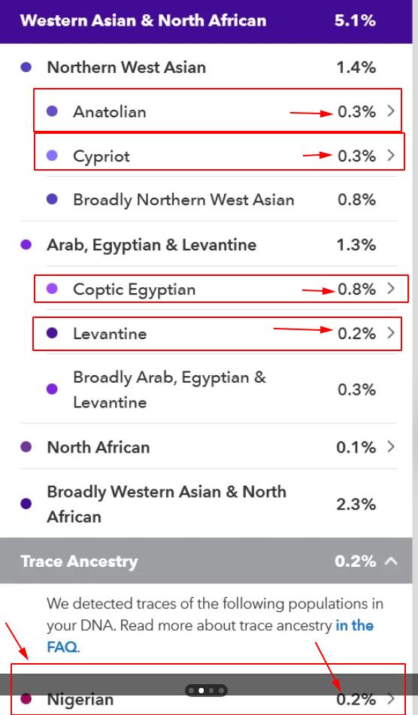The image size is (418, 715).
Task: Select Arab, Egyptian & Levantine row
Action: (x=209, y=244)
